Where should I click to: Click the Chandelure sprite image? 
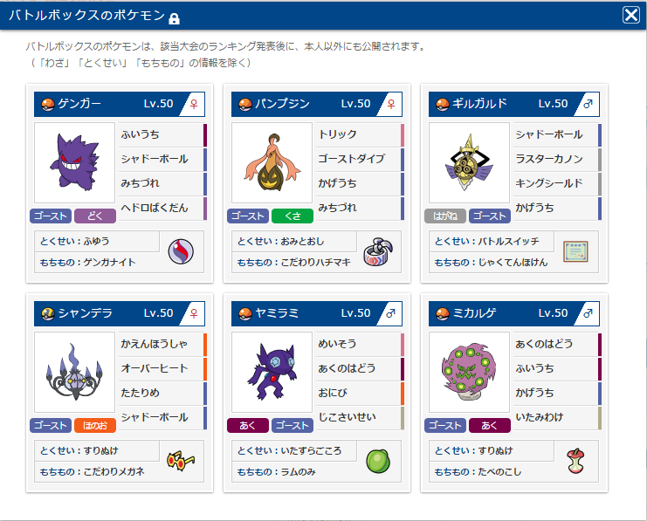click(x=75, y=372)
